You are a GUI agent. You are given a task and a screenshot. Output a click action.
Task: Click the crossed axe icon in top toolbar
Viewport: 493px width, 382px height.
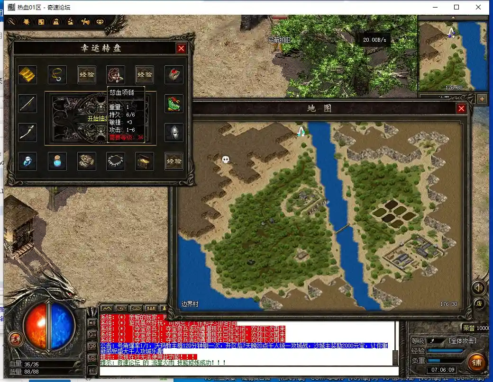click(85, 22)
